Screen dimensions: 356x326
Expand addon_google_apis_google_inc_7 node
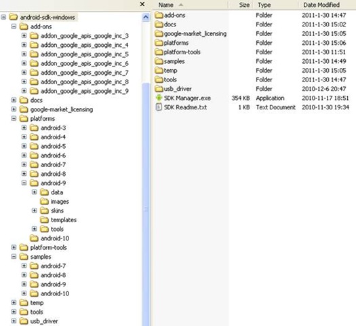click(24, 72)
